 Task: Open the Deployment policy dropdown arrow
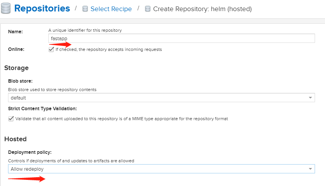310,169
